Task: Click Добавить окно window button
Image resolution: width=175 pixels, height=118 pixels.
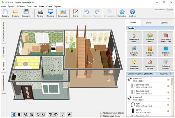Action: pos(166,51)
